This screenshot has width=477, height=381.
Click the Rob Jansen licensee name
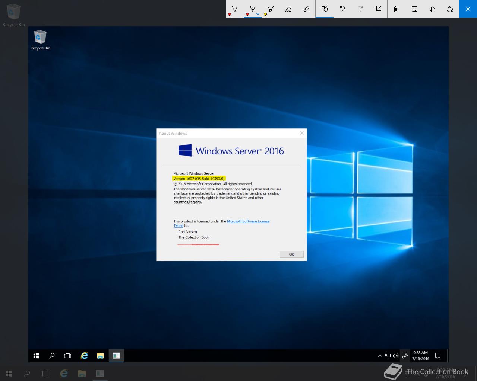tap(187, 232)
